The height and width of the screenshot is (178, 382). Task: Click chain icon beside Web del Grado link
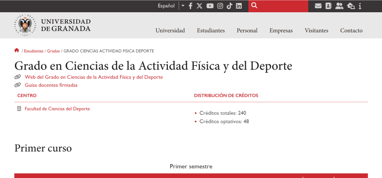point(18,77)
